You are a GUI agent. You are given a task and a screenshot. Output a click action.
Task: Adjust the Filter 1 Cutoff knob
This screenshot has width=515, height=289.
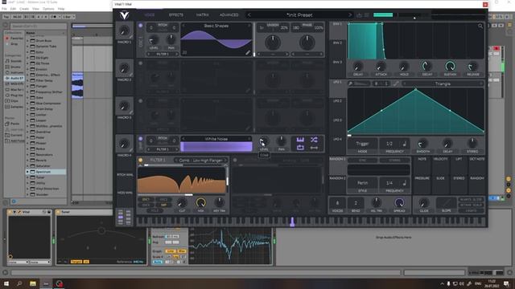[x=183, y=203]
